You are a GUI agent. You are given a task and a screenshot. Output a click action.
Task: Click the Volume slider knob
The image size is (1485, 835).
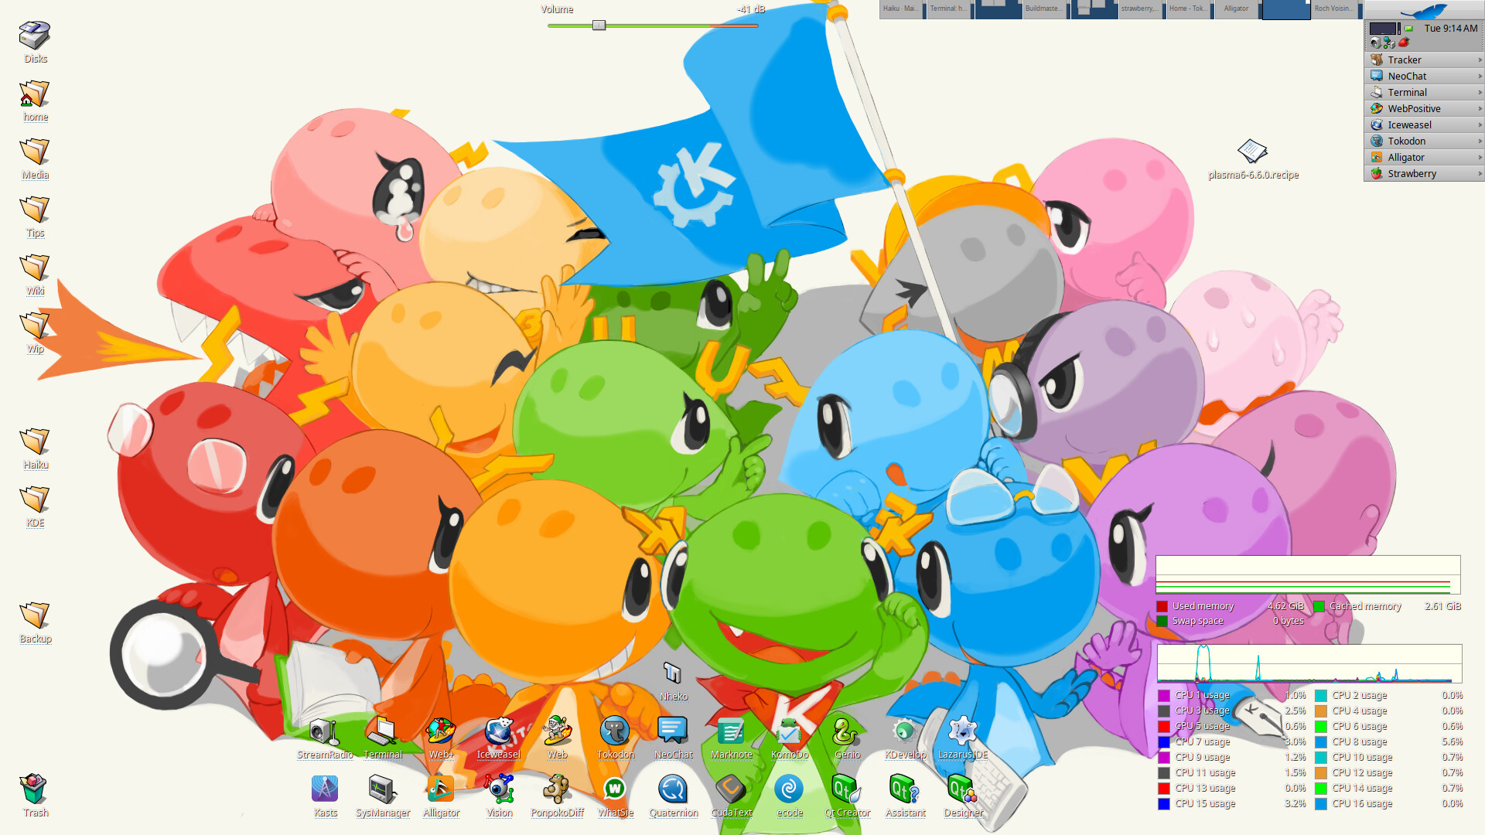[599, 26]
